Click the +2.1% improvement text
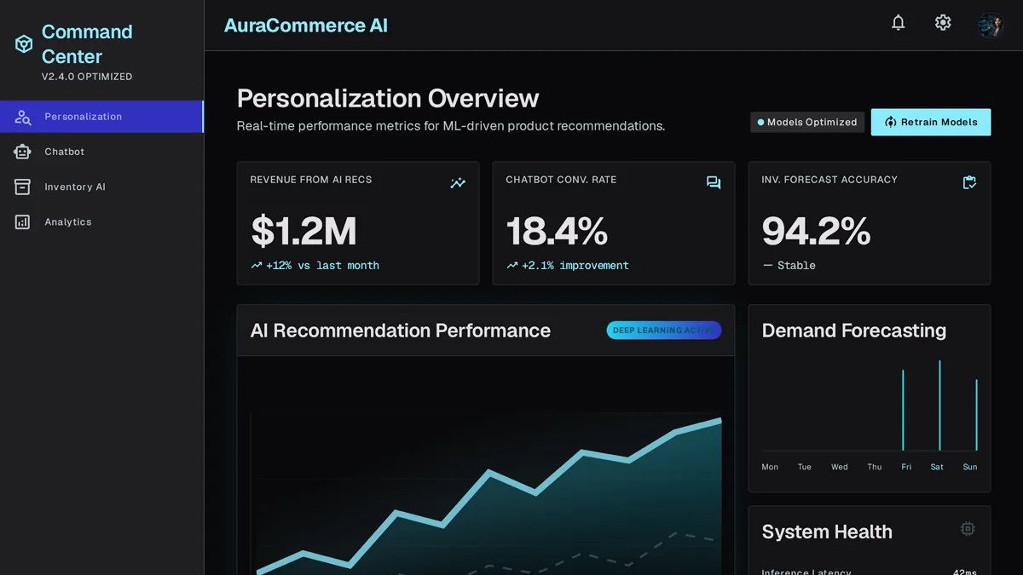This screenshot has height=575, width=1023. click(x=575, y=266)
